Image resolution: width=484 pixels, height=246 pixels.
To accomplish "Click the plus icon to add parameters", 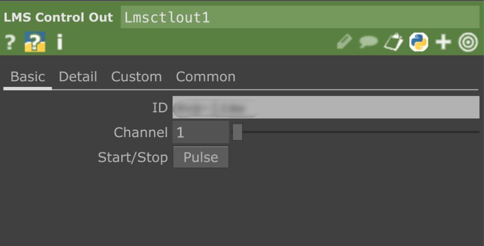I will [x=443, y=42].
